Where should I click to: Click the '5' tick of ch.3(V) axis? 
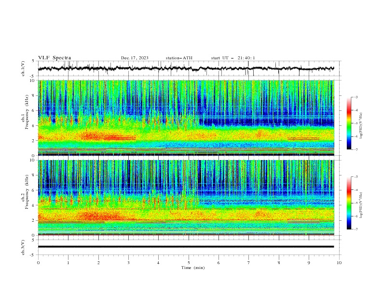[x=33, y=240]
